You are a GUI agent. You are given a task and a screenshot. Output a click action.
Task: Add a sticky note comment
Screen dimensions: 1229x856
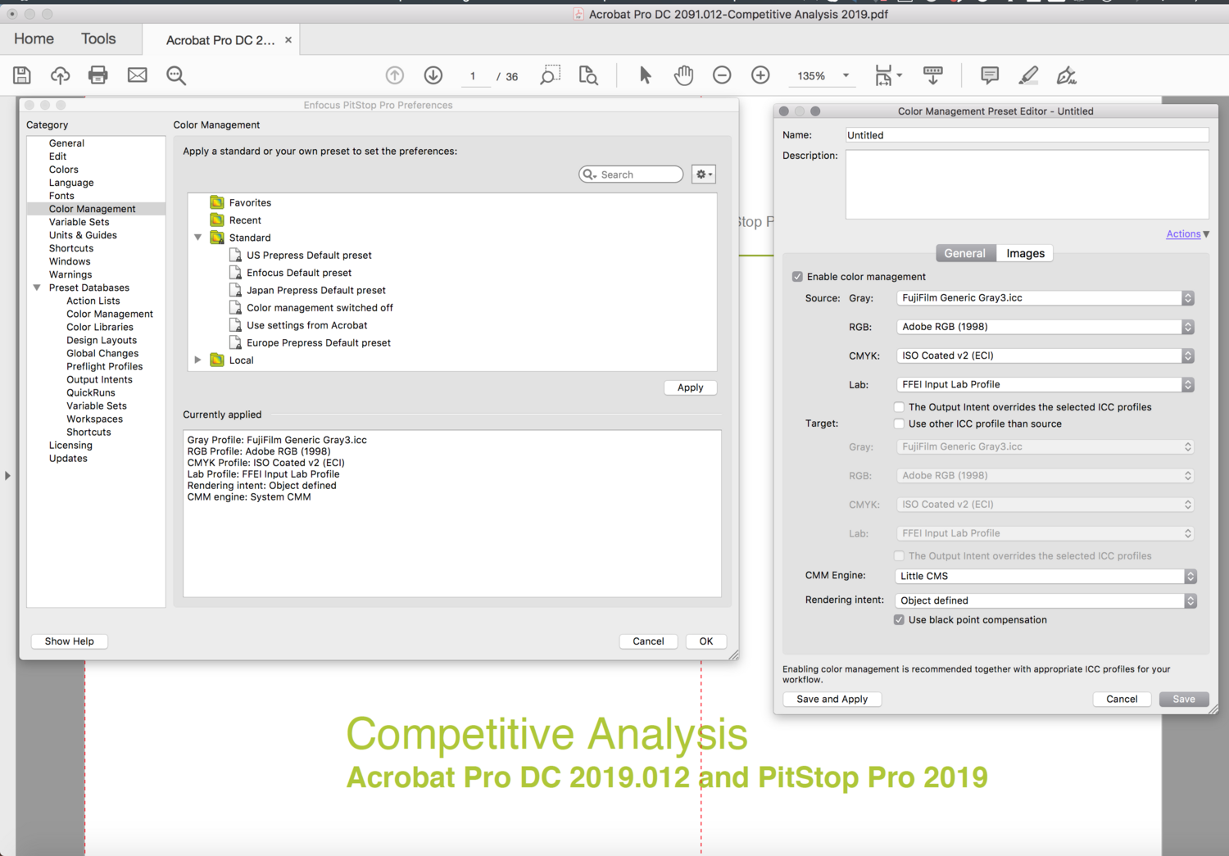990,75
